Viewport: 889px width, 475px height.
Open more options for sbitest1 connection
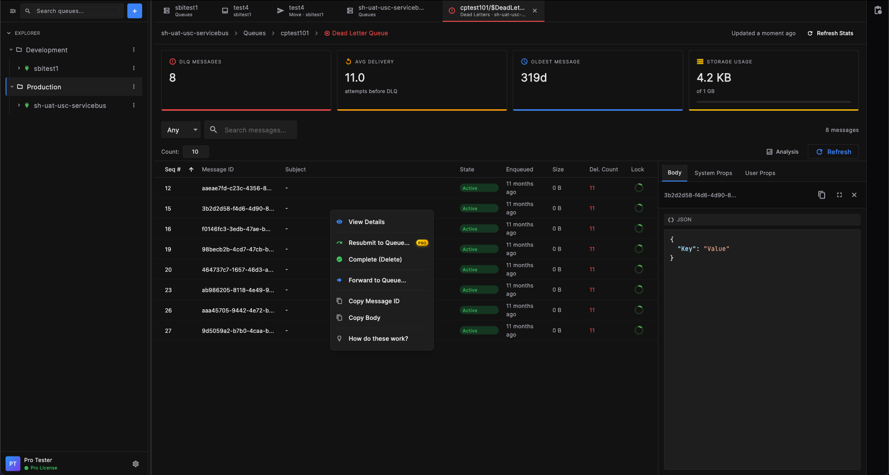pos(134,68)
